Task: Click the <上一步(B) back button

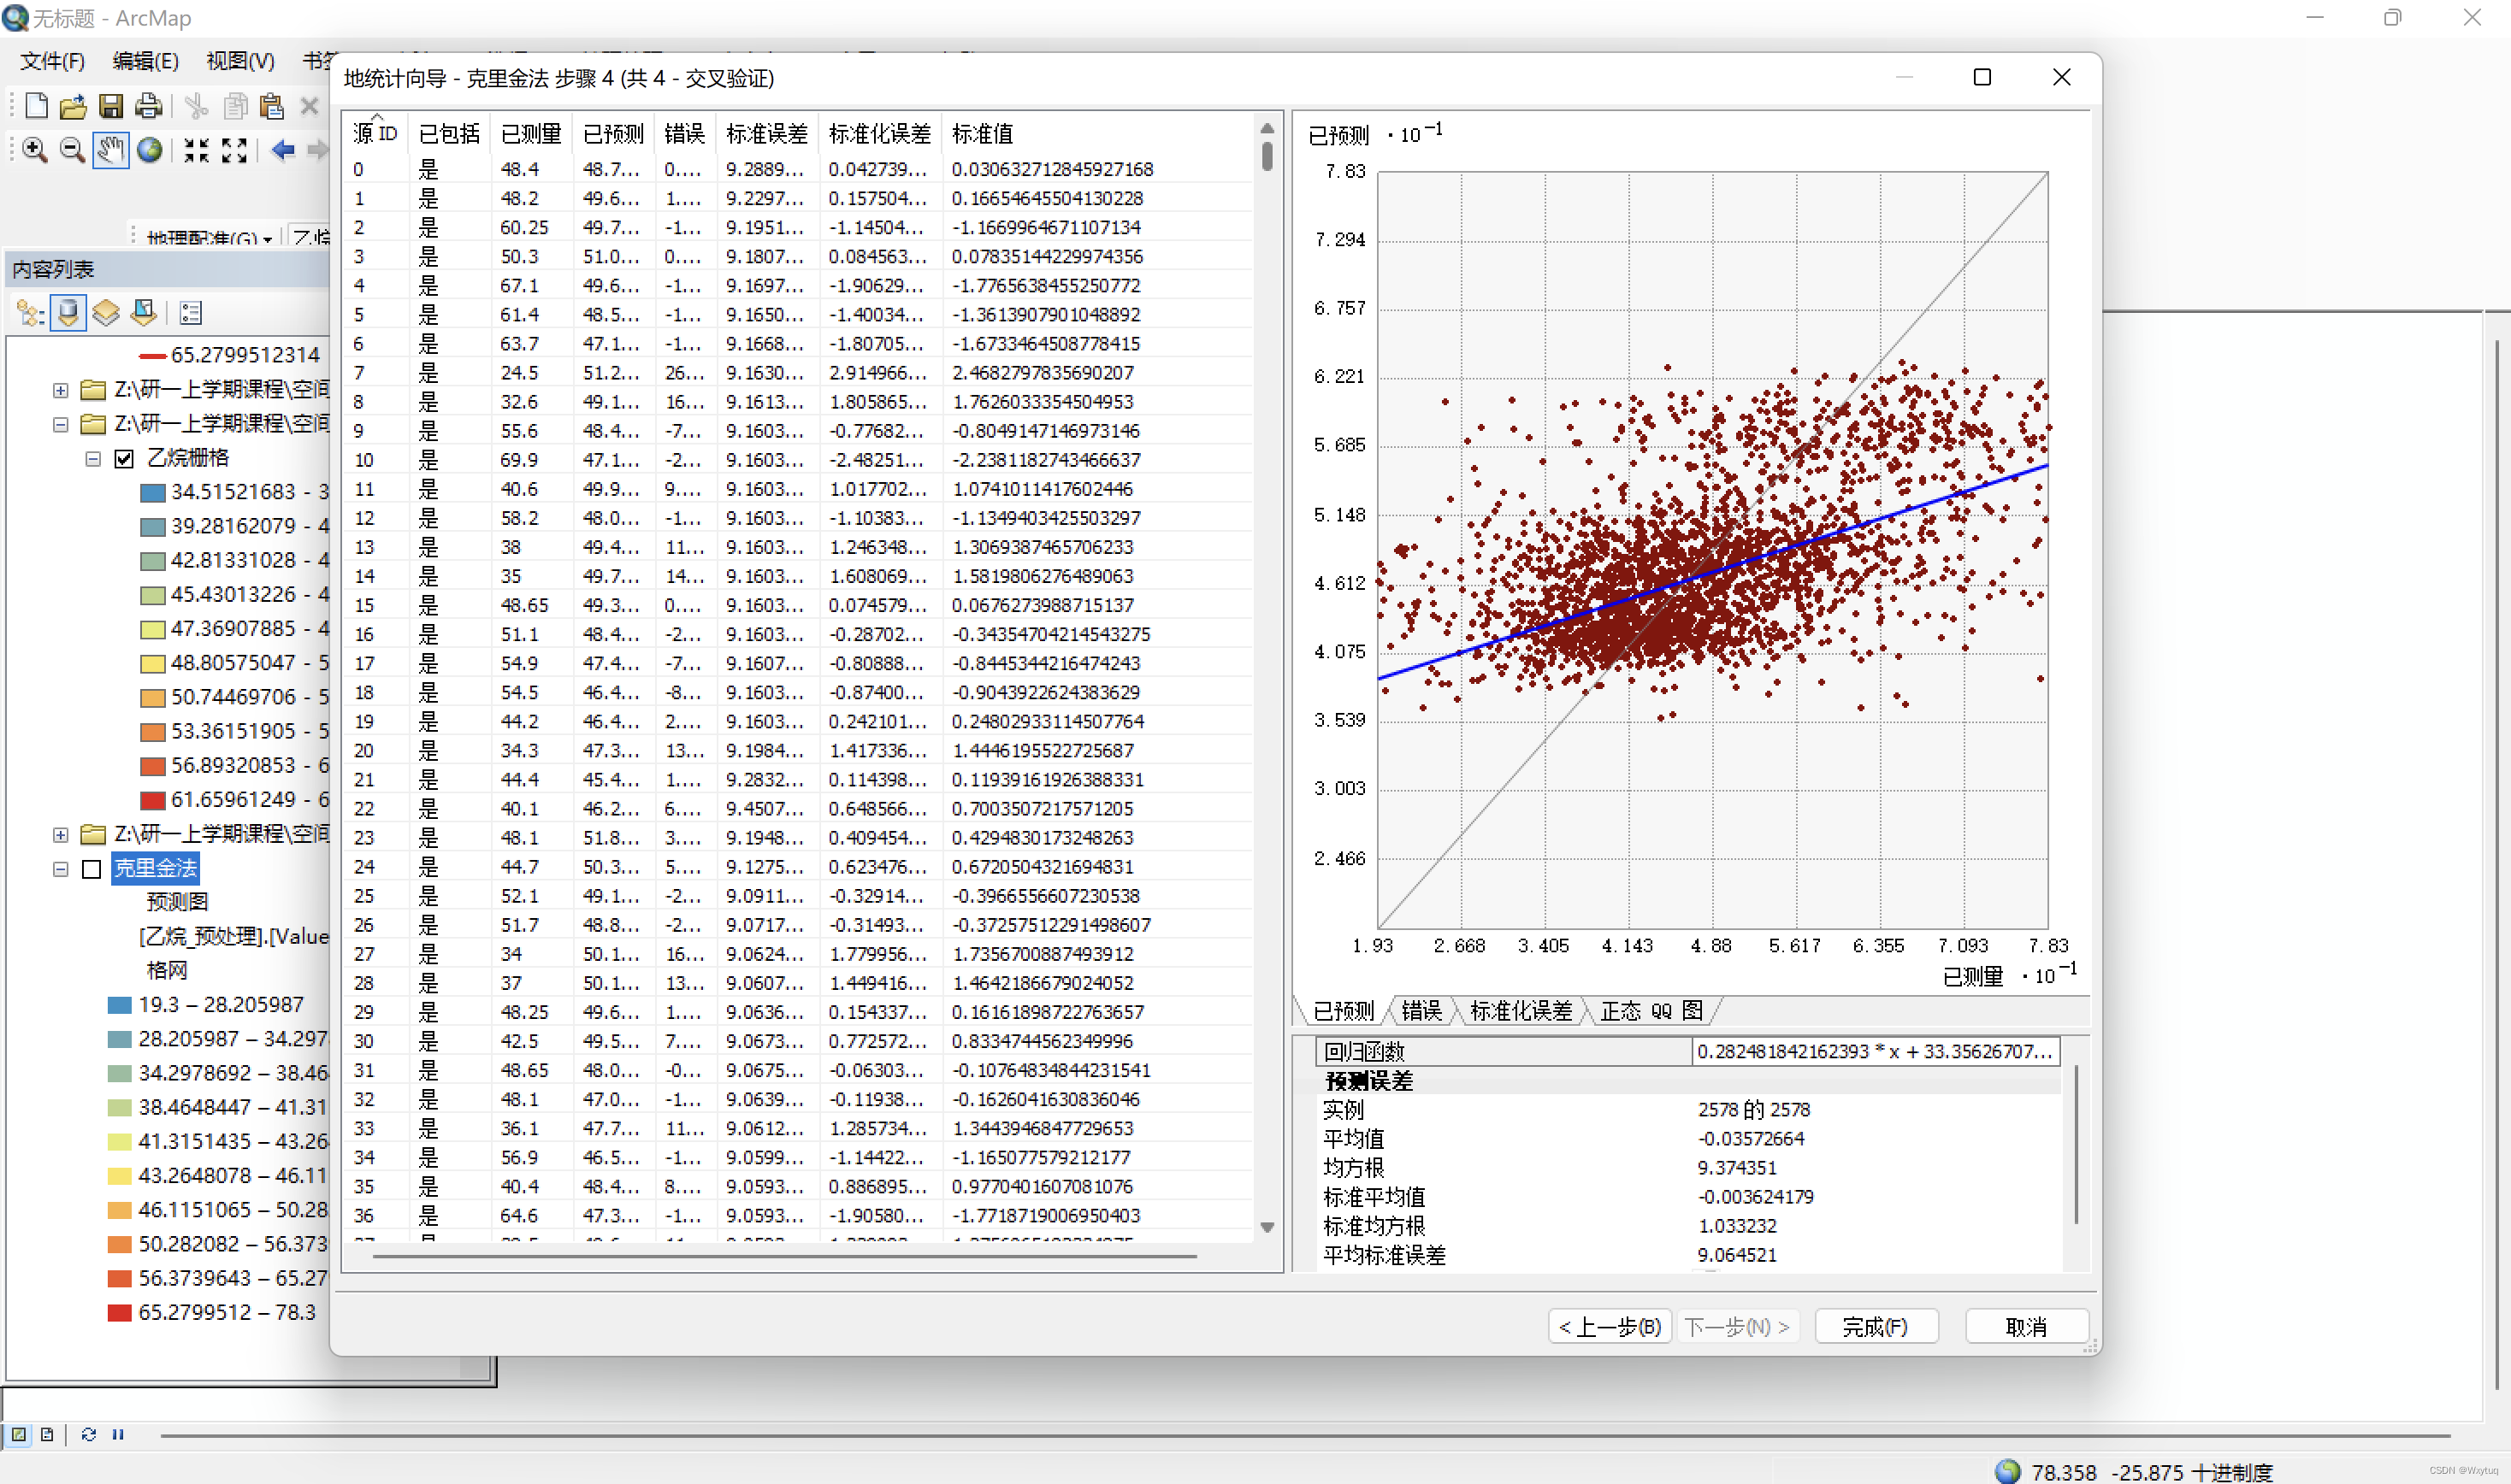Action: 1609,1327
